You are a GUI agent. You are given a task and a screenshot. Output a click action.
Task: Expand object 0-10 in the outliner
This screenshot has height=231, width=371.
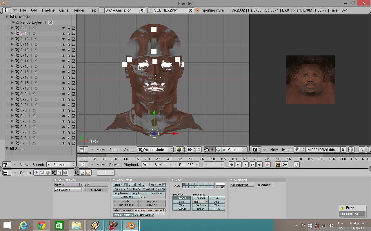(12, 39)
